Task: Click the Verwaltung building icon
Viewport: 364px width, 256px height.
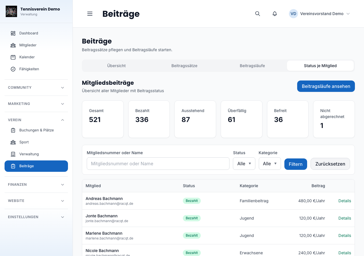Action: [13, 154]
